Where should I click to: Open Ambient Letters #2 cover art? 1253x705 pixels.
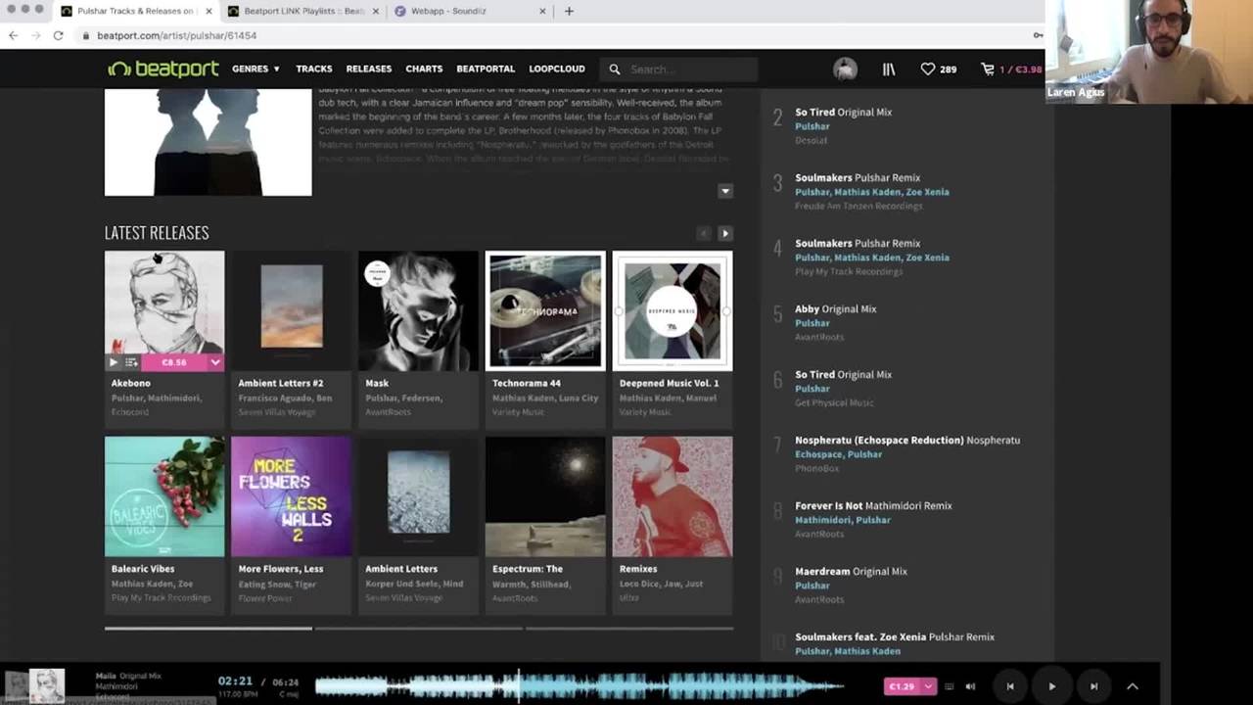tap(292, 310)
